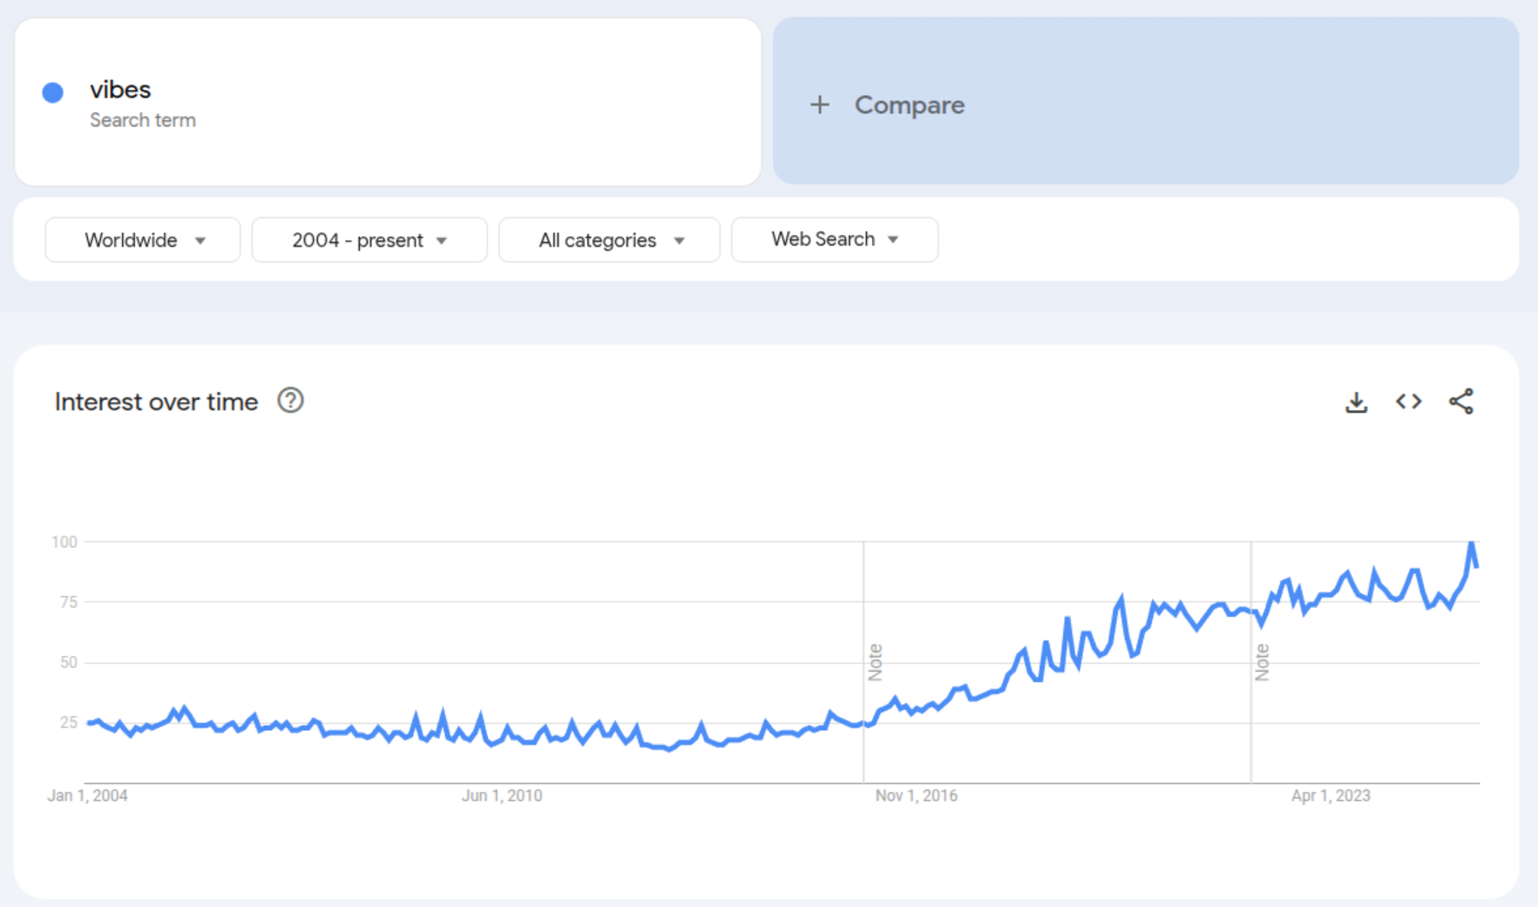Click the plus icon beside Compare
This screenshot has width=1538, height=907.
(x=819, y=105)
